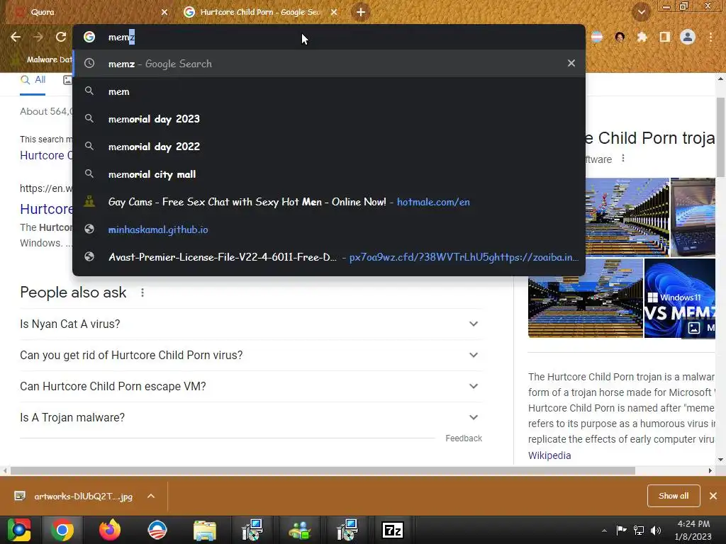Open the laptop photo thumbnail

pyautogui.click(x=693, y=217)
